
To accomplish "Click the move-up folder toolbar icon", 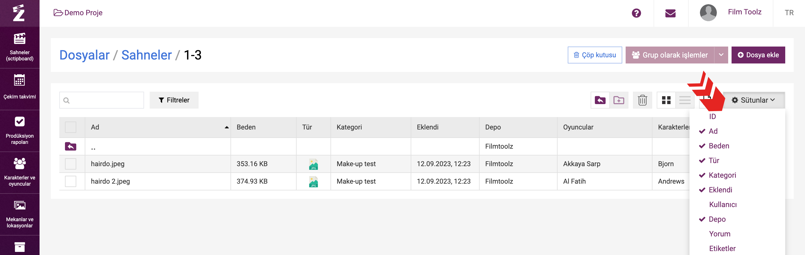I will pos(600,100).
